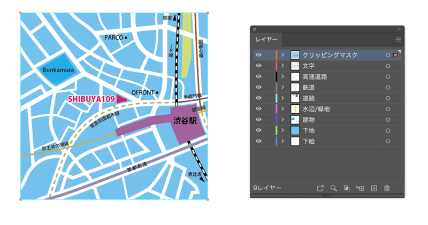Viewport: 428px width, 225px height.
Task: Open the Layers panel hamburger menu
Action: click(x=398, y=40)
